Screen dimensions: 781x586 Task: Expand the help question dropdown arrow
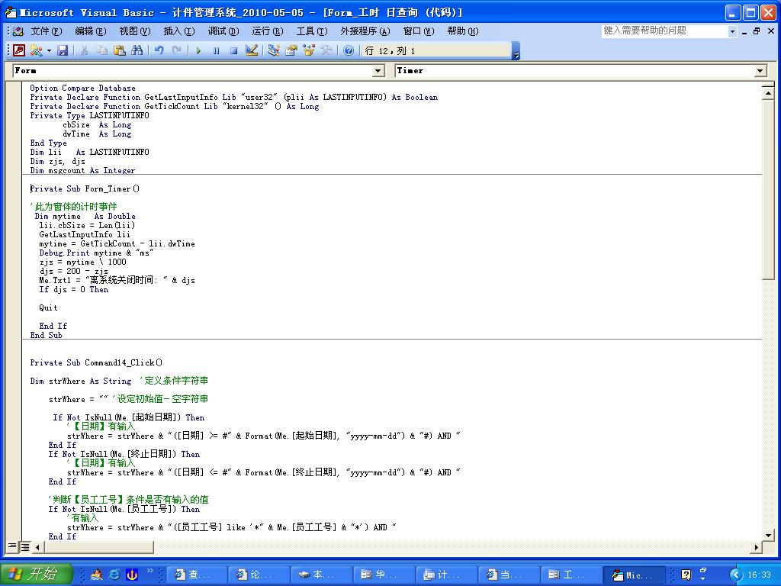coord(732,31)
